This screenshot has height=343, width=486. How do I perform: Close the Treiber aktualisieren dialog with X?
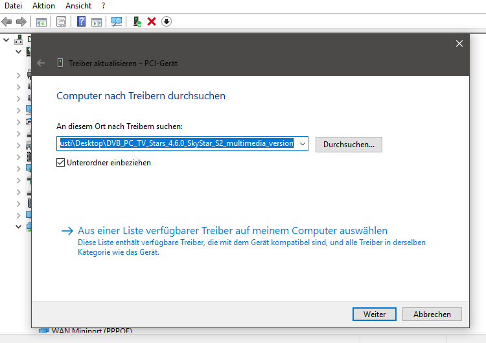[x=459, y=43]
